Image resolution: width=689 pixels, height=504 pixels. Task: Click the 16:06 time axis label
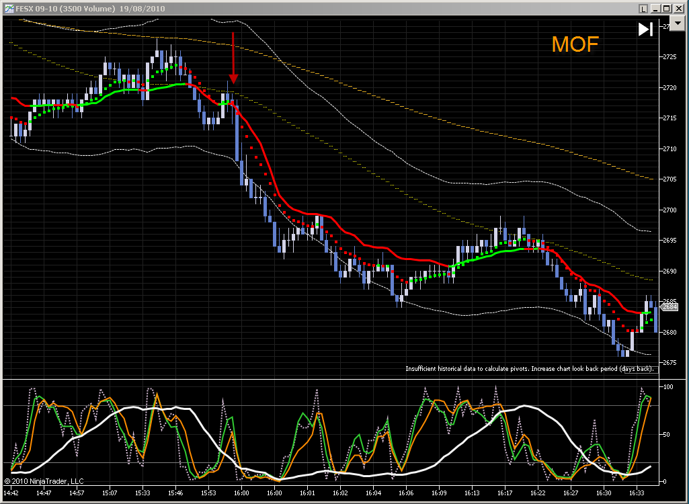coord(407,493)
